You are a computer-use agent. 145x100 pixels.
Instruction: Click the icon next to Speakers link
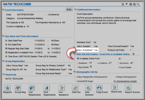tap(90, 63)
